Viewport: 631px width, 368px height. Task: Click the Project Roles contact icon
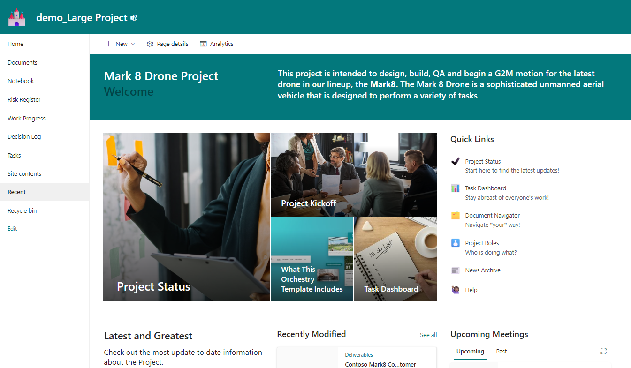click(x=455, y=243)
